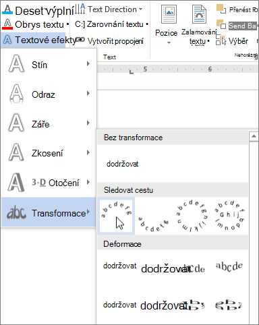Viewport: 259px width, 325px height.
Task: Open the Stín submenu
Action: (x=49, y=65)
